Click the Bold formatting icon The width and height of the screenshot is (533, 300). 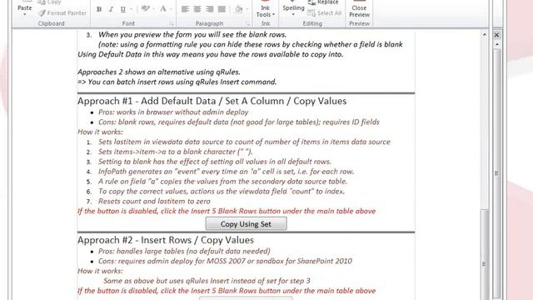coord(99,9)
